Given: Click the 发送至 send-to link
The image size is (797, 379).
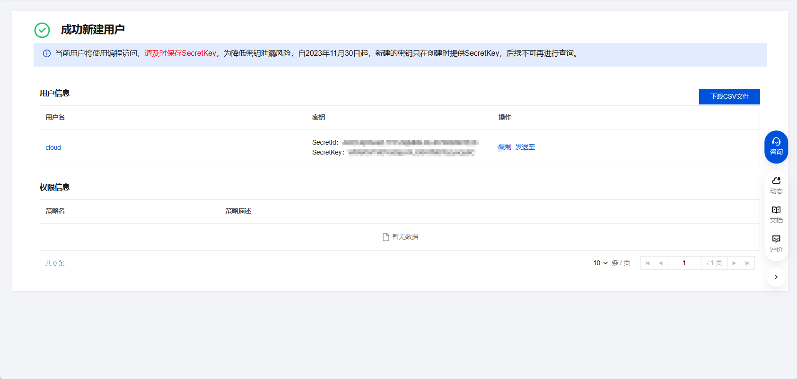Looking at the screenshot, I should (x=525, y=147).
